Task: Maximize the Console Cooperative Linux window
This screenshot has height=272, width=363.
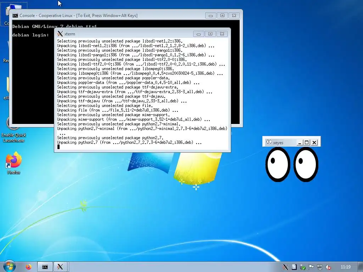Action: tap(222, 16)
